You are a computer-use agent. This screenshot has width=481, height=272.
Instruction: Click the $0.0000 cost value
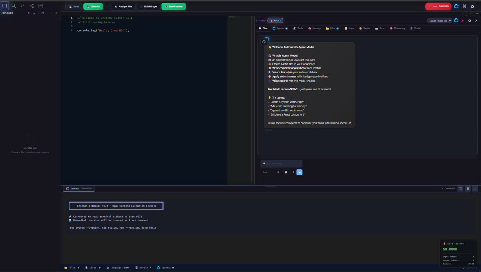tap(450, 249)
